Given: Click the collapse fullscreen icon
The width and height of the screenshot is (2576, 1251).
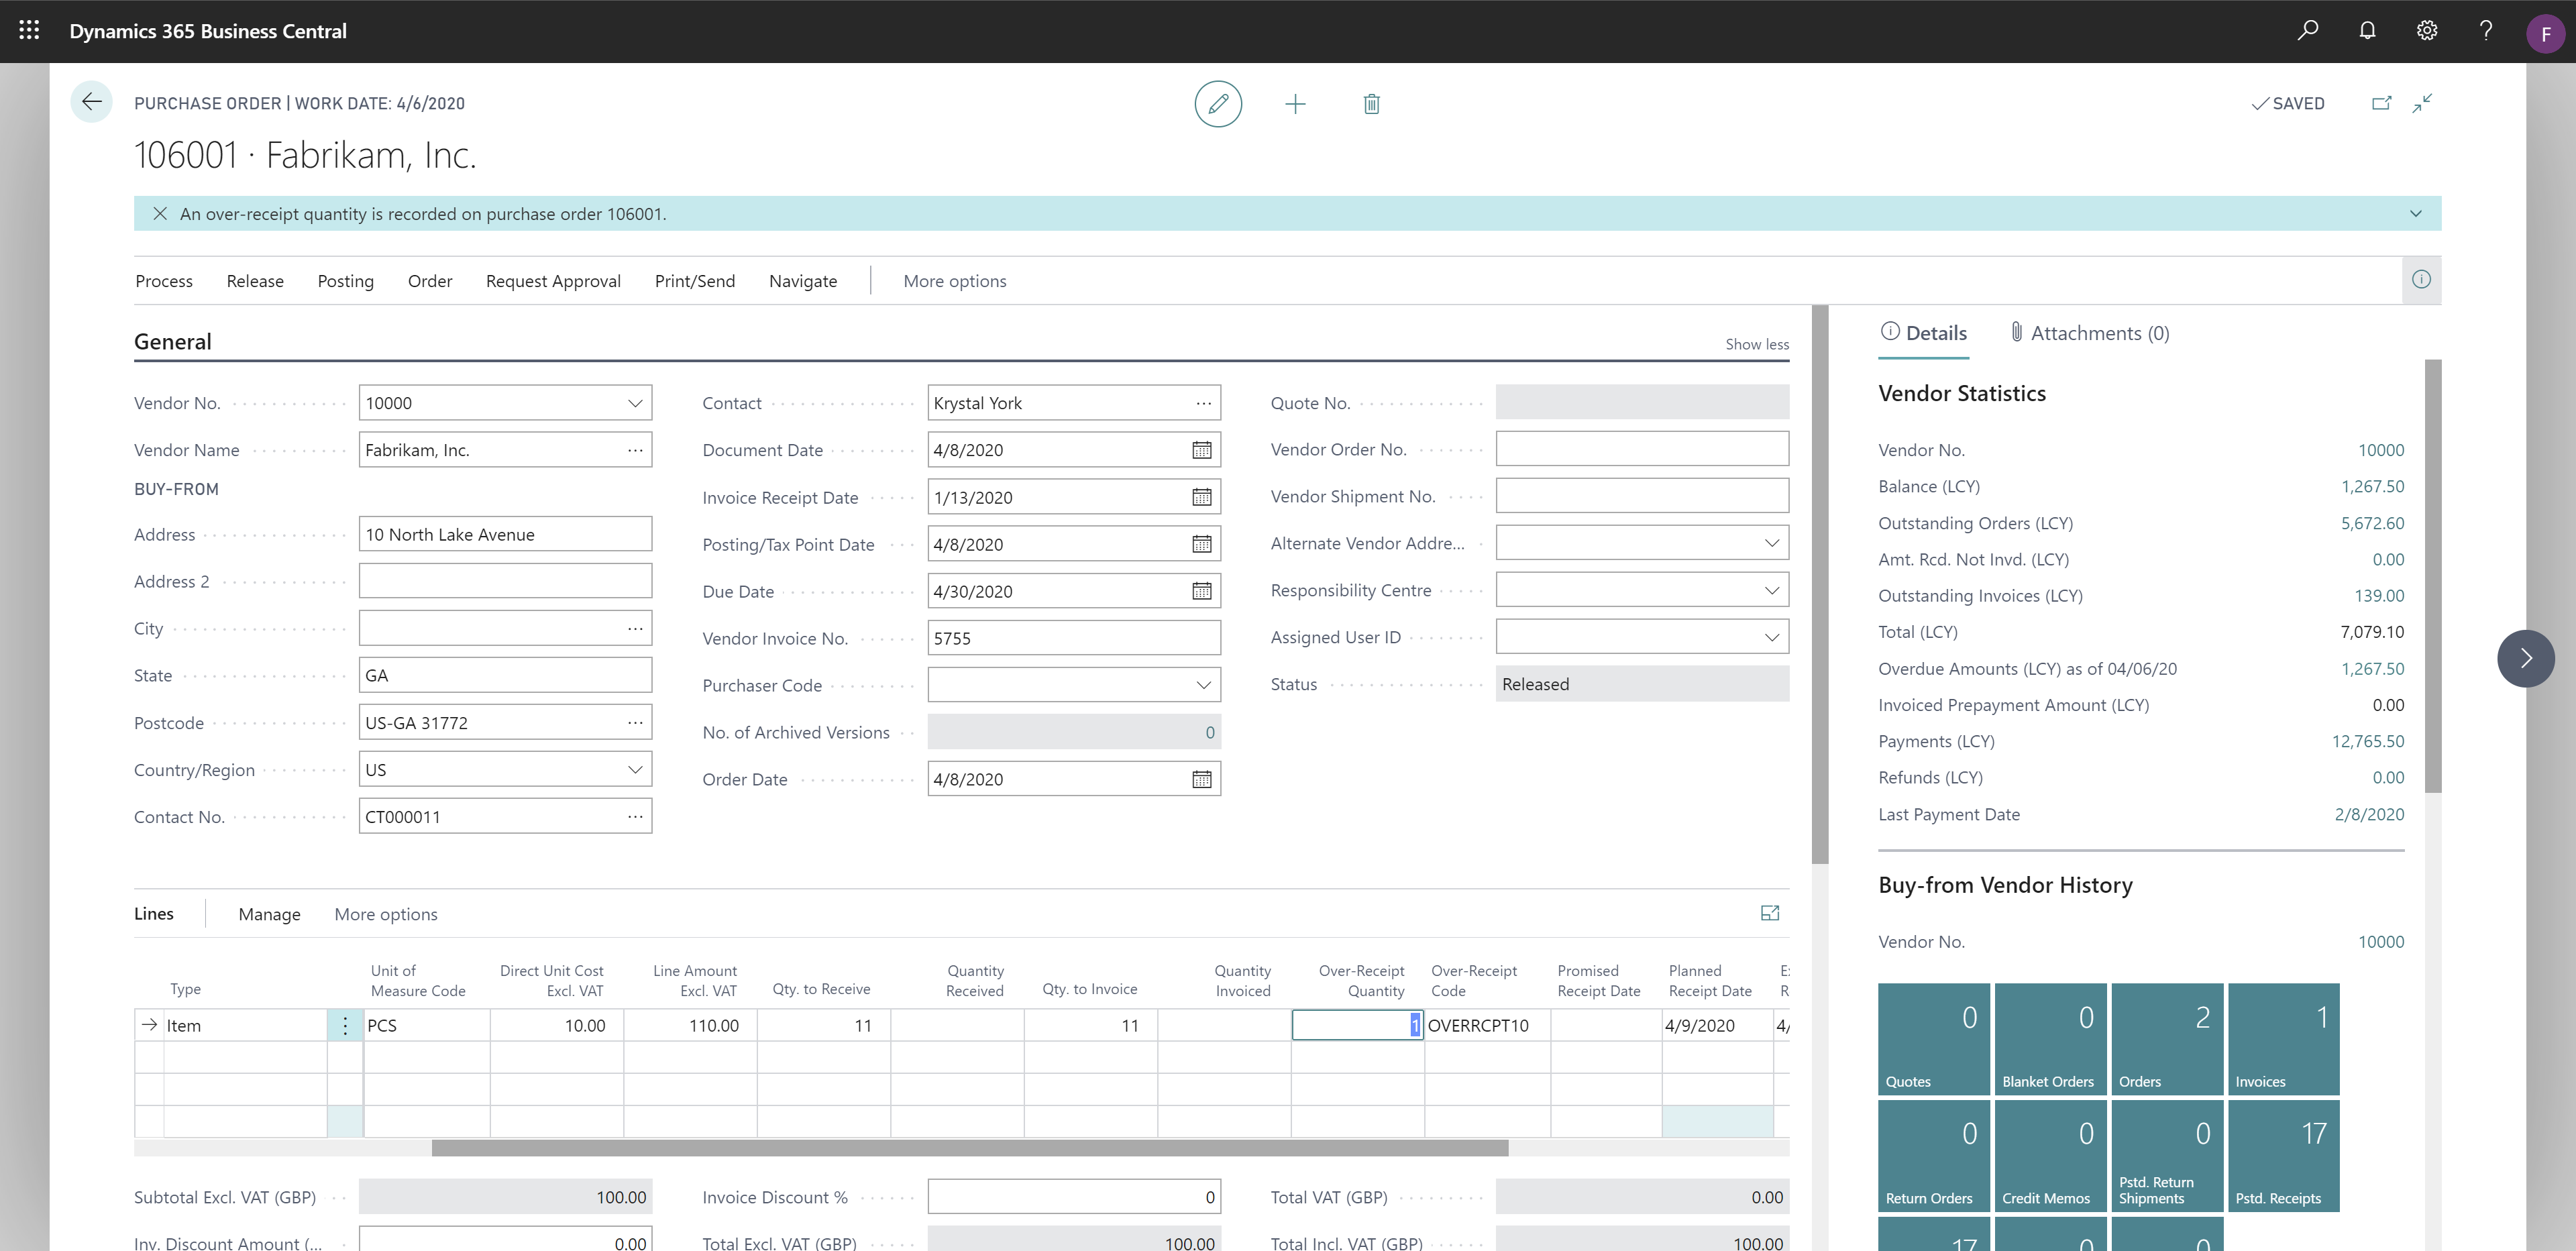Looking at the screenshot, I should (2426, 103).
